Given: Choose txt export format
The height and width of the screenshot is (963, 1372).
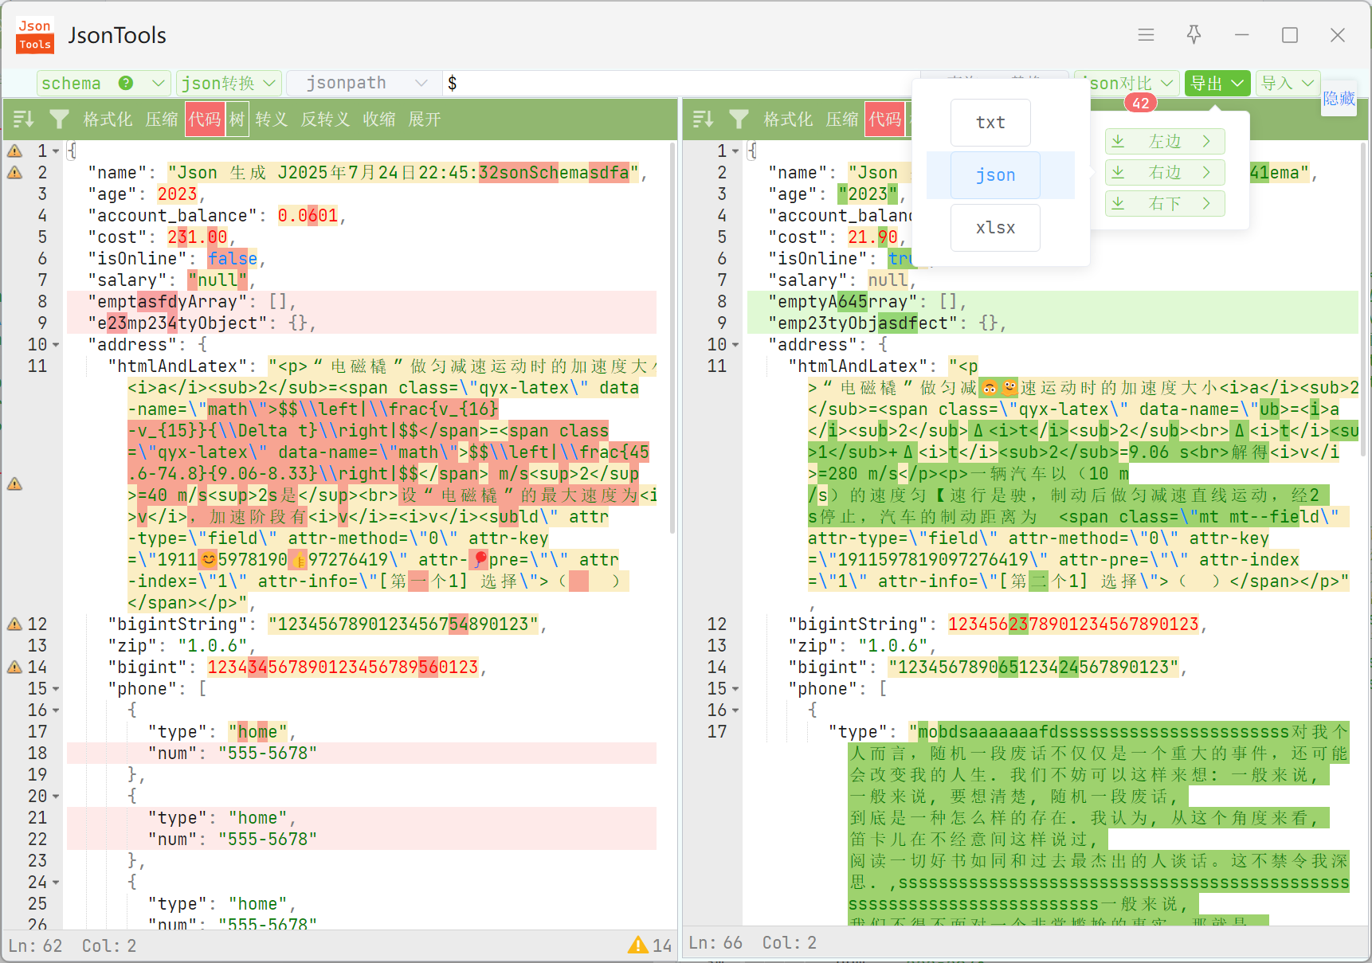Looking at the screenshot, I should (x=990, y=123).
